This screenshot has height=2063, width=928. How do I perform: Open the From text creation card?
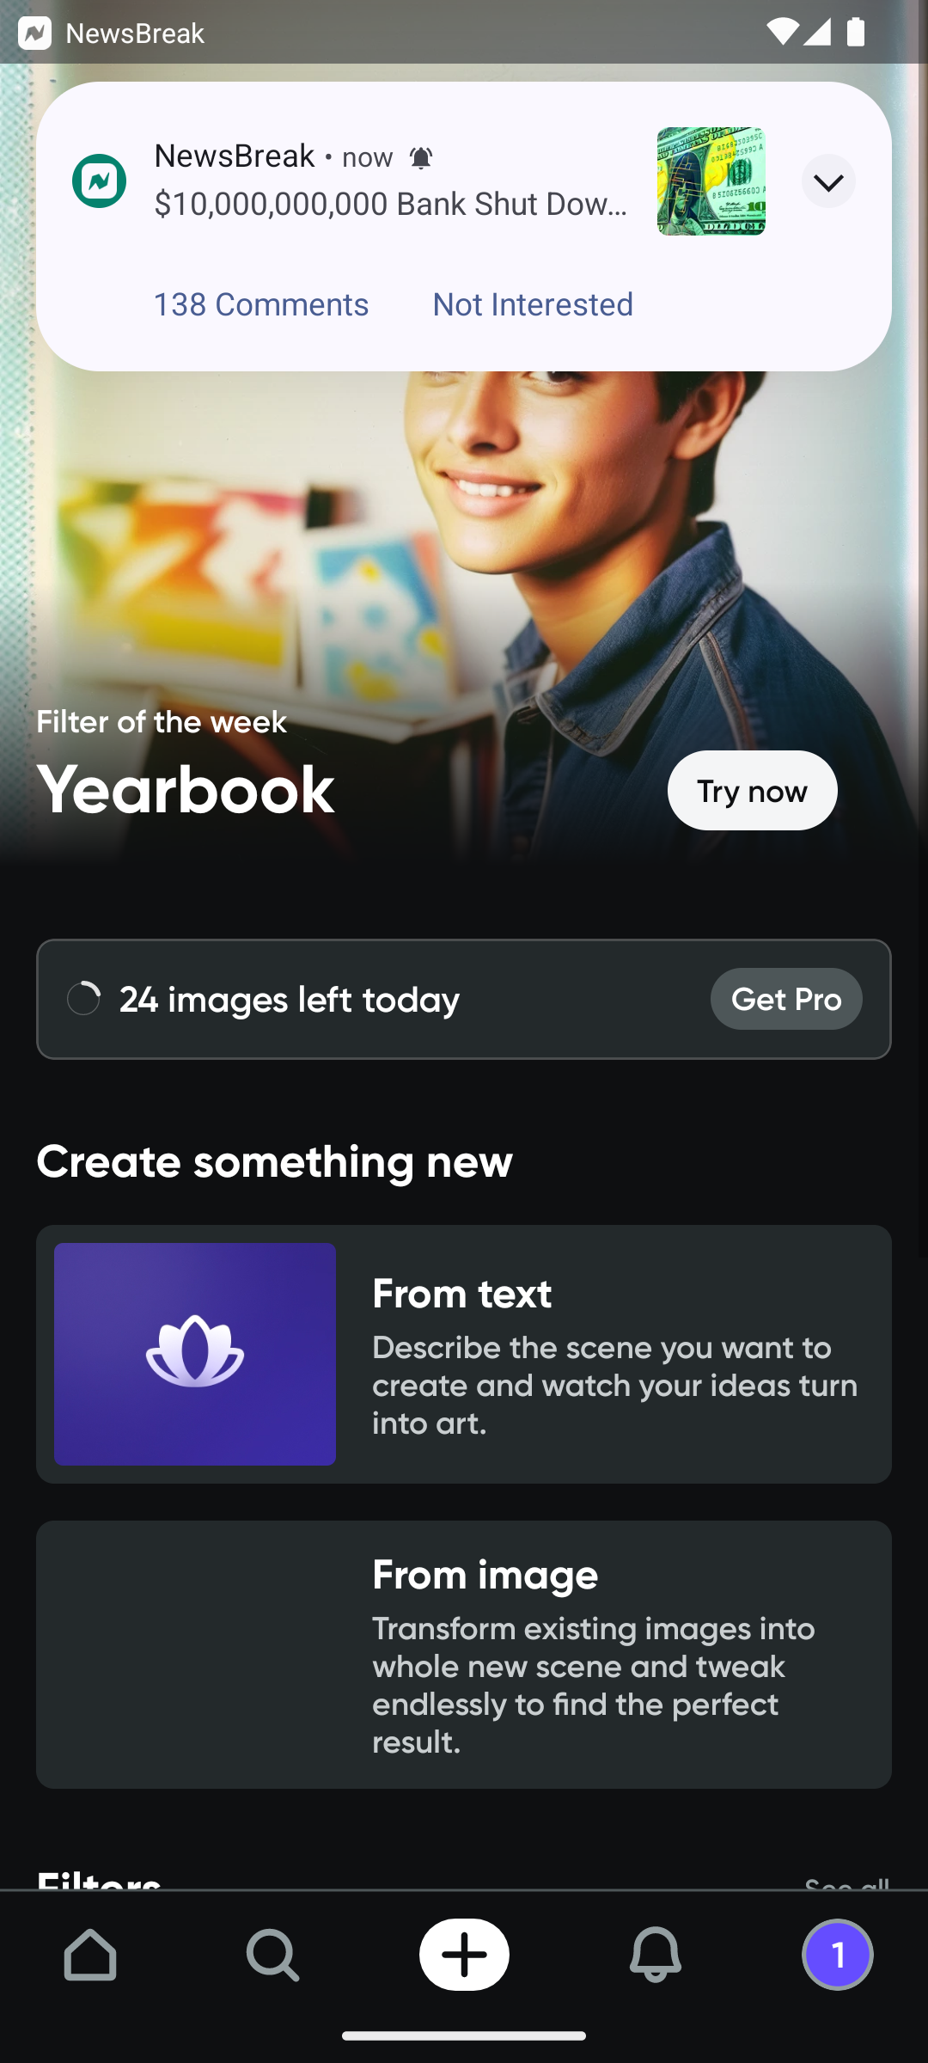464,1354
